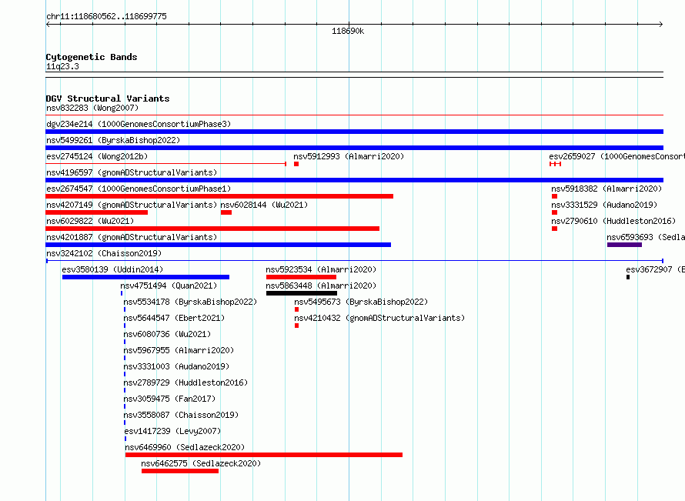This screenshot has width=685, height=501.
Task: Select the small red bar under nsv6028144
Action: (x=226, y=212)
